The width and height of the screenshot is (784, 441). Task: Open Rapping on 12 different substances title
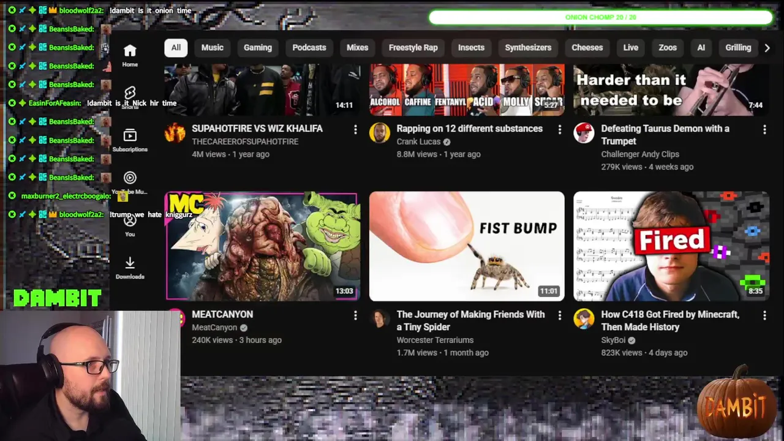(470, 129)
